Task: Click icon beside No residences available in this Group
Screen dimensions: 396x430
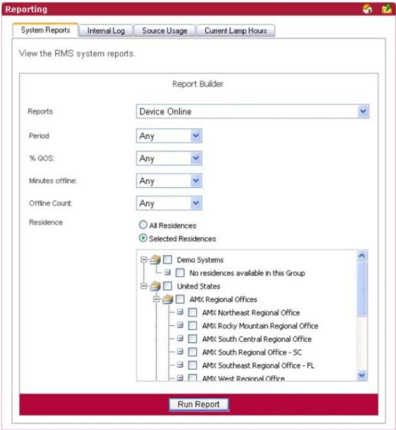Action: tap(167, 272)
